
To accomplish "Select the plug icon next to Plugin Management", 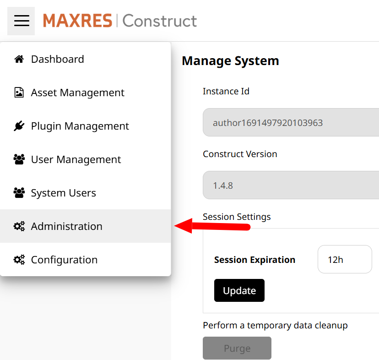I will [18, 125].
